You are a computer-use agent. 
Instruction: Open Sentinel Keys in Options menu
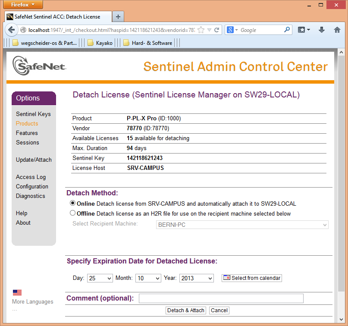(x=33, y=114)
